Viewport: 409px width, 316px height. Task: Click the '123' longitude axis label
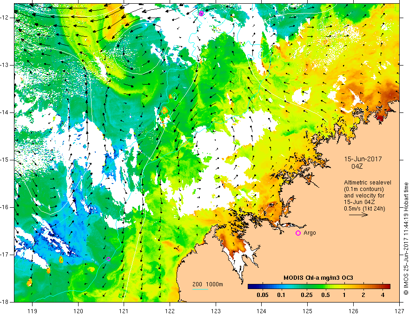[216, 311]
